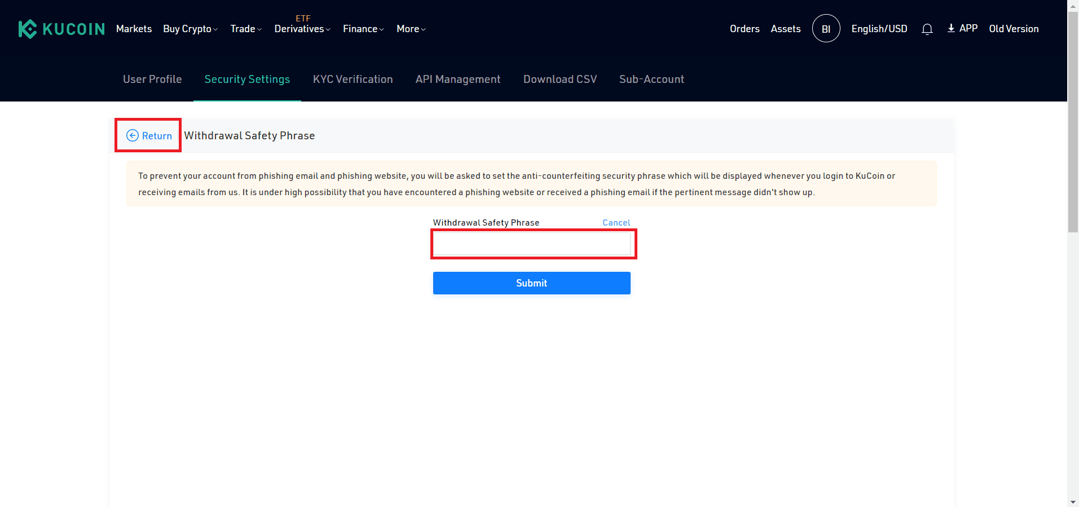Go to Orders
The height and width of the screenshot is (507, 1079).
pos(745,29)
